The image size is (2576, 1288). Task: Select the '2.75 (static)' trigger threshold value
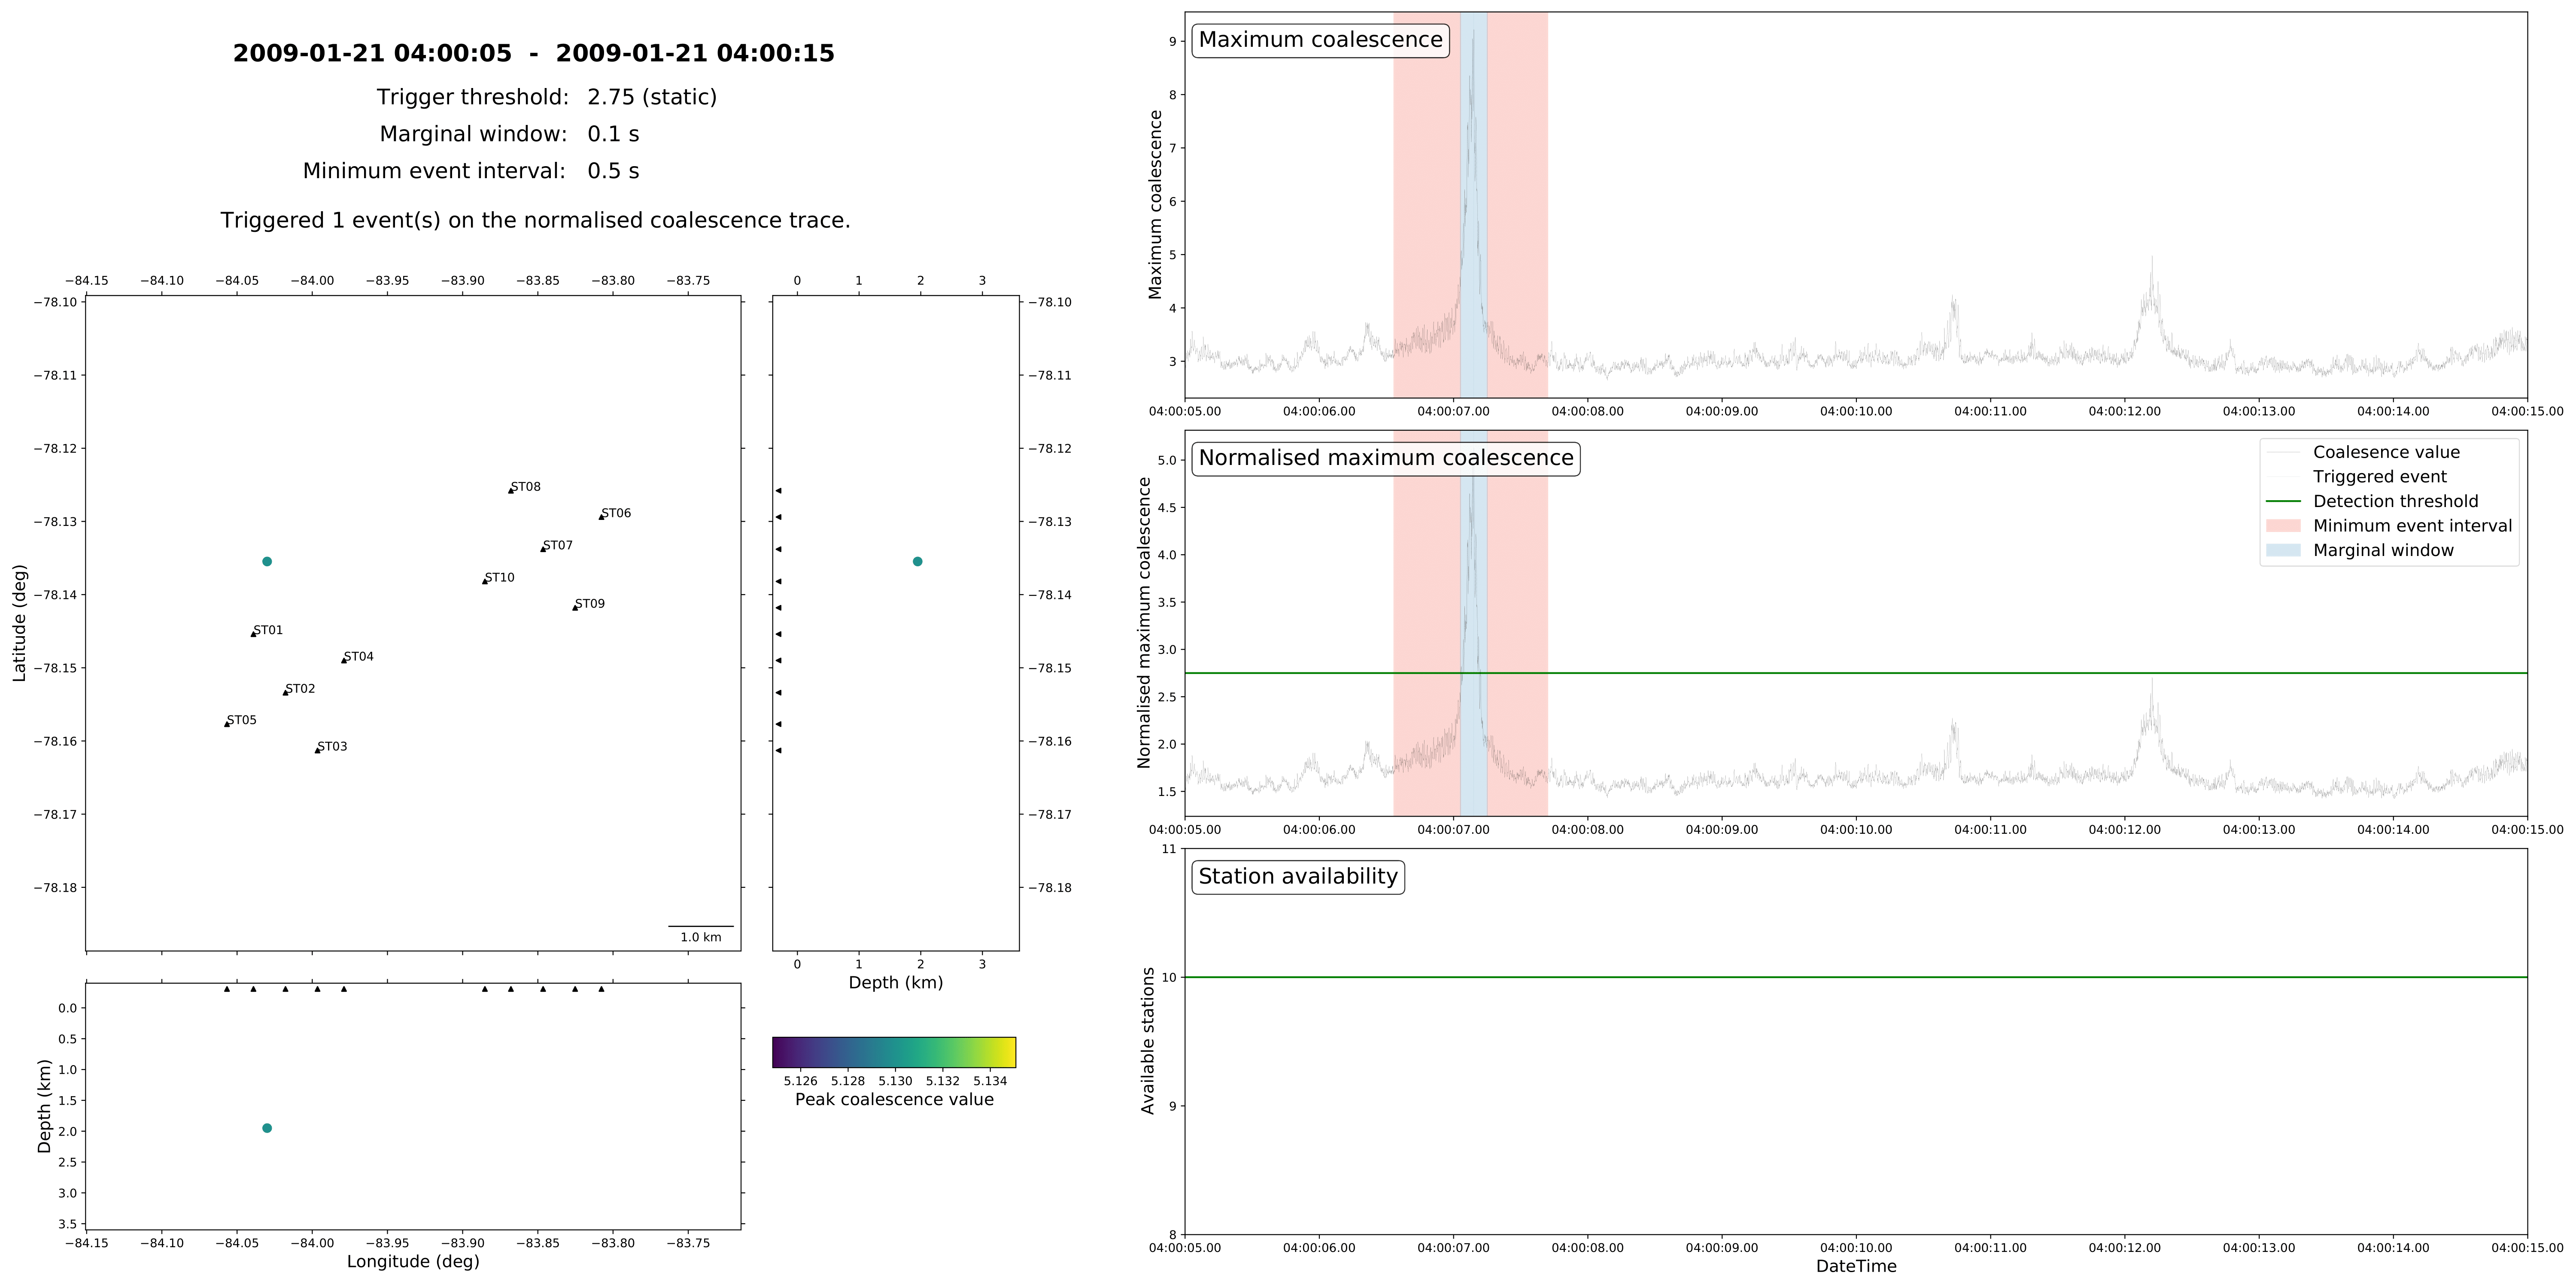652,97
